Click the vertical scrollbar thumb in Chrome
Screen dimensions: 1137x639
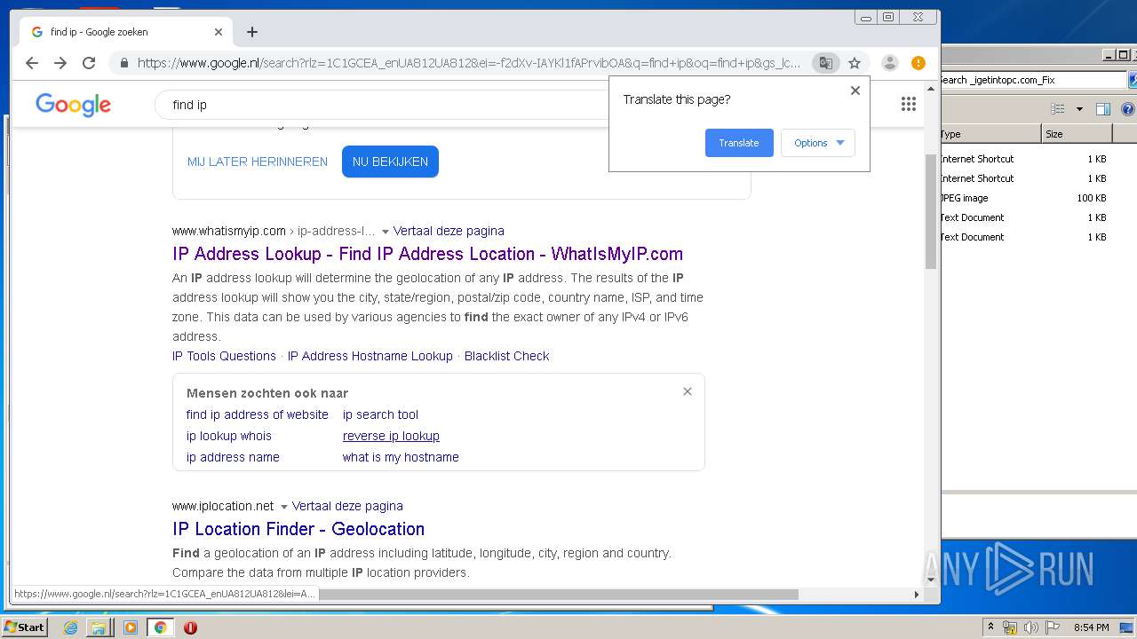pos(931,211)
